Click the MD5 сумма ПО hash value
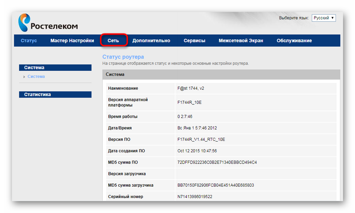The height and width of the screenshot is (213, 355). pos(217,162)
